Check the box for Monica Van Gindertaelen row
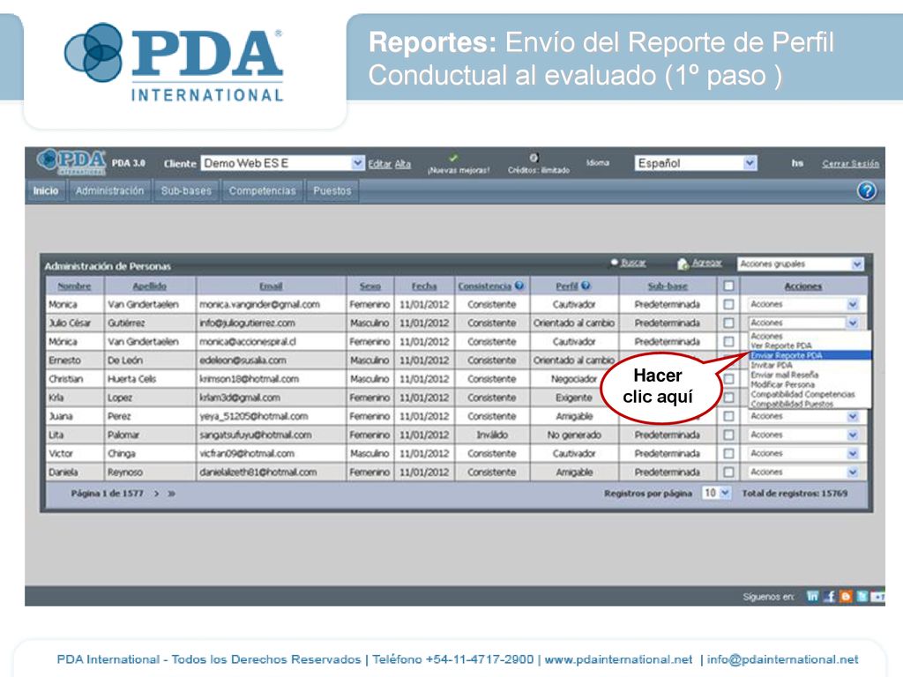This screenshot has height=677, width=903. [728, 304]
